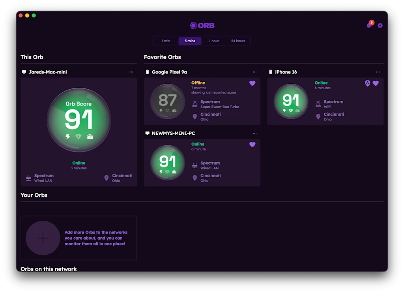Open the notifications bell icon
The width and height of the screenshot is (404, 293).
coord(369,26)
